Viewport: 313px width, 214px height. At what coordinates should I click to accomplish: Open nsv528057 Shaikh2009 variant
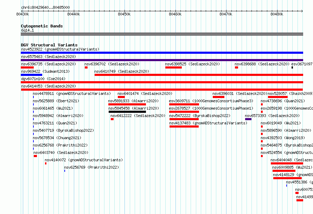[x=290, y=93]
